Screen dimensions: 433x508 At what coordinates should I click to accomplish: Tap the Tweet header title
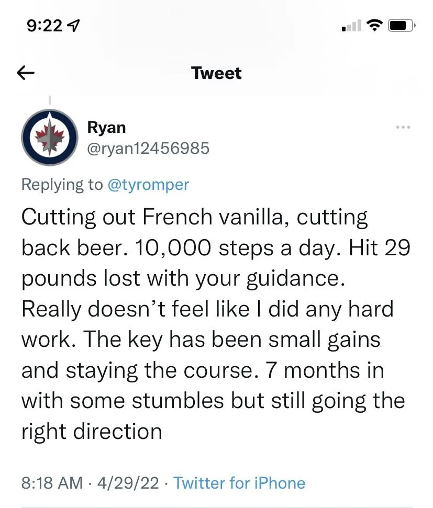click(216, 73)
